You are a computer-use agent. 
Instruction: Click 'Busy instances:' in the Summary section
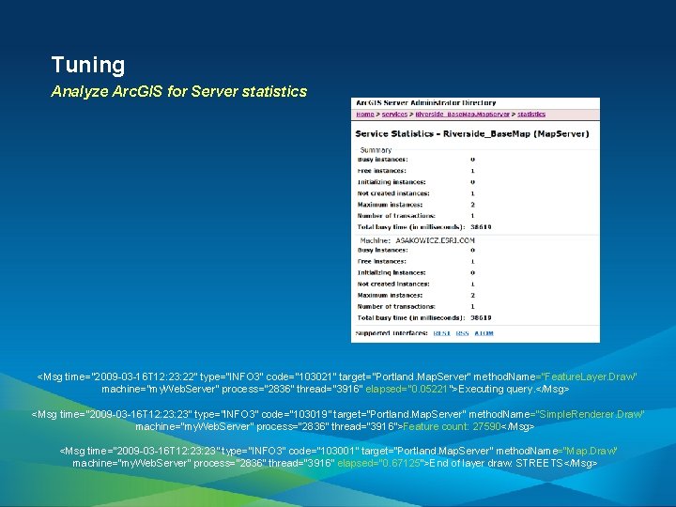(382, 160)
